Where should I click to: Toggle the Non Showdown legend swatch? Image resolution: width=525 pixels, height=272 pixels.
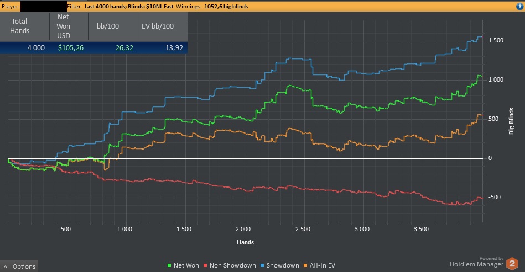[x=205, y=266]
